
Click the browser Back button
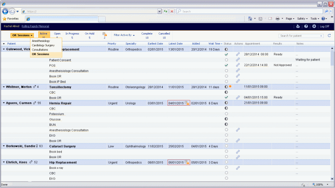pos(5,11)
